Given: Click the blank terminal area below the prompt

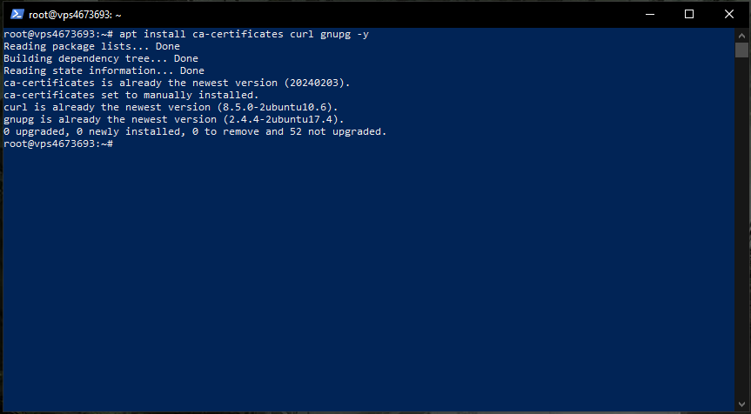Looking at the screenshot, I should coord(365,278).
